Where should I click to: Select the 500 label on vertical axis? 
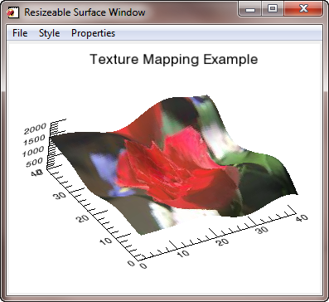point(34,163)
